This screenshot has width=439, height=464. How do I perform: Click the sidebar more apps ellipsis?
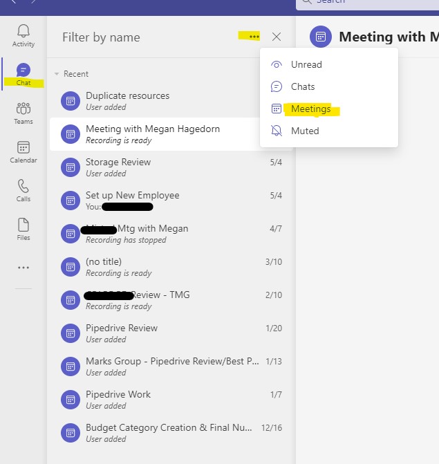pyautogui.click(x=24, y=268)
